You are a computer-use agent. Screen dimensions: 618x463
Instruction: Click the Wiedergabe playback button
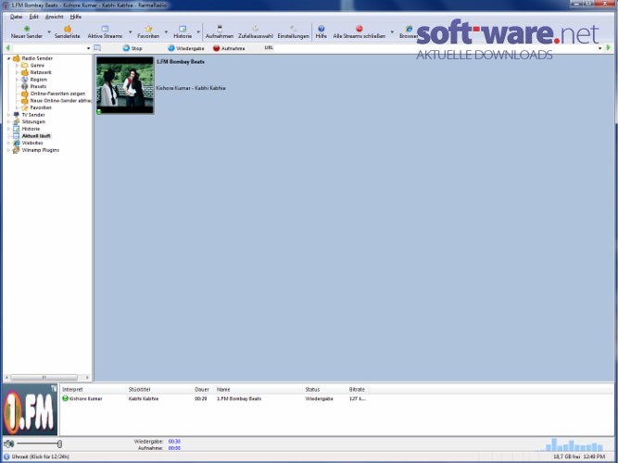(x=185, y=48)
